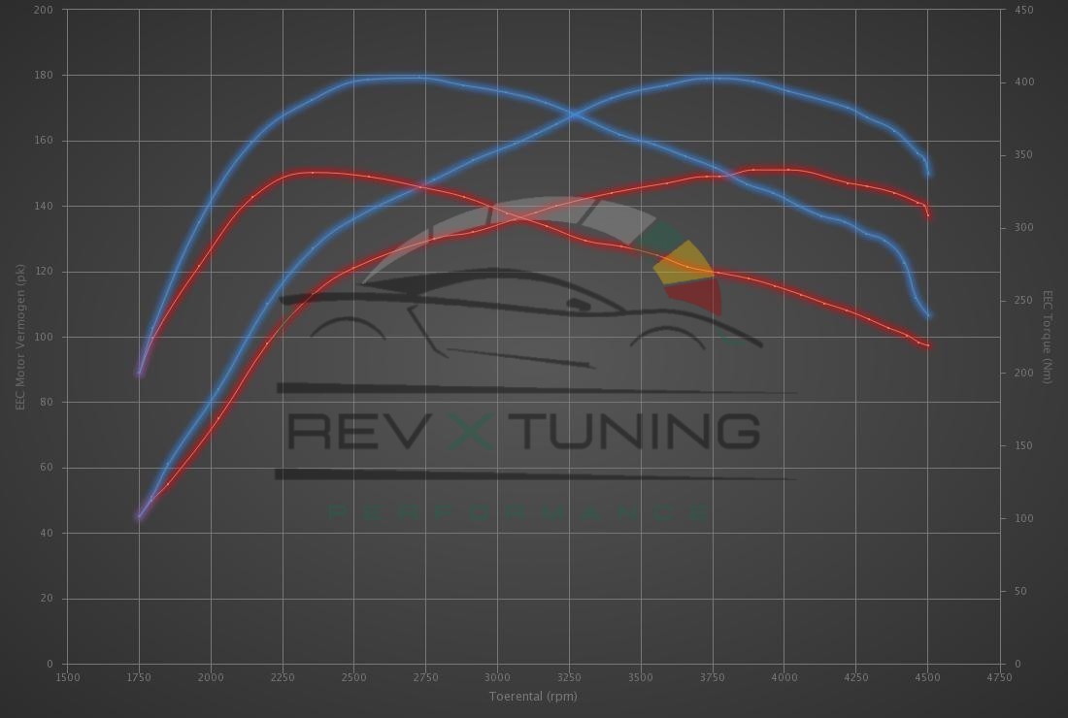This screenshot has height=718, width=1068.
Task: Click the 1500 tick label on the rpm axis
Action: coord(67,677)
